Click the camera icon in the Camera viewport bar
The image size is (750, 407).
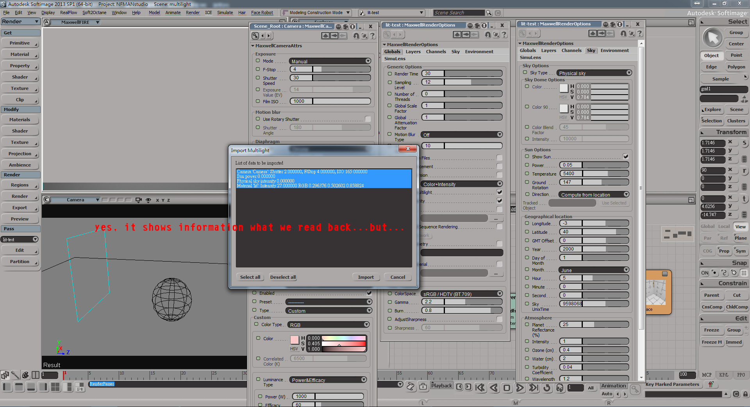pos(139,200)
